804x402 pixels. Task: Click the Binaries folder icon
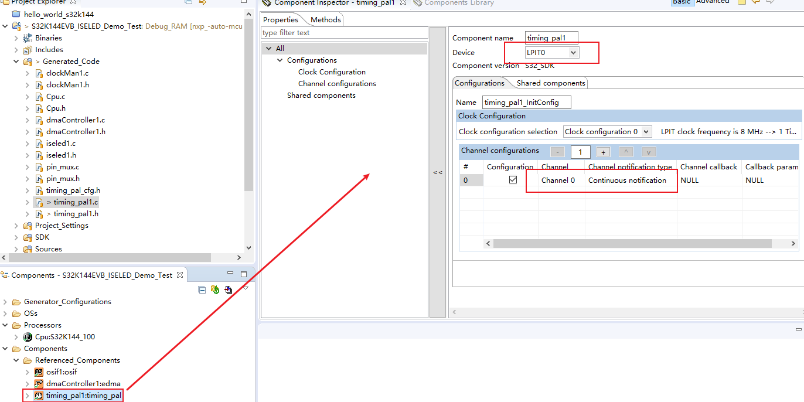(28, 38)
